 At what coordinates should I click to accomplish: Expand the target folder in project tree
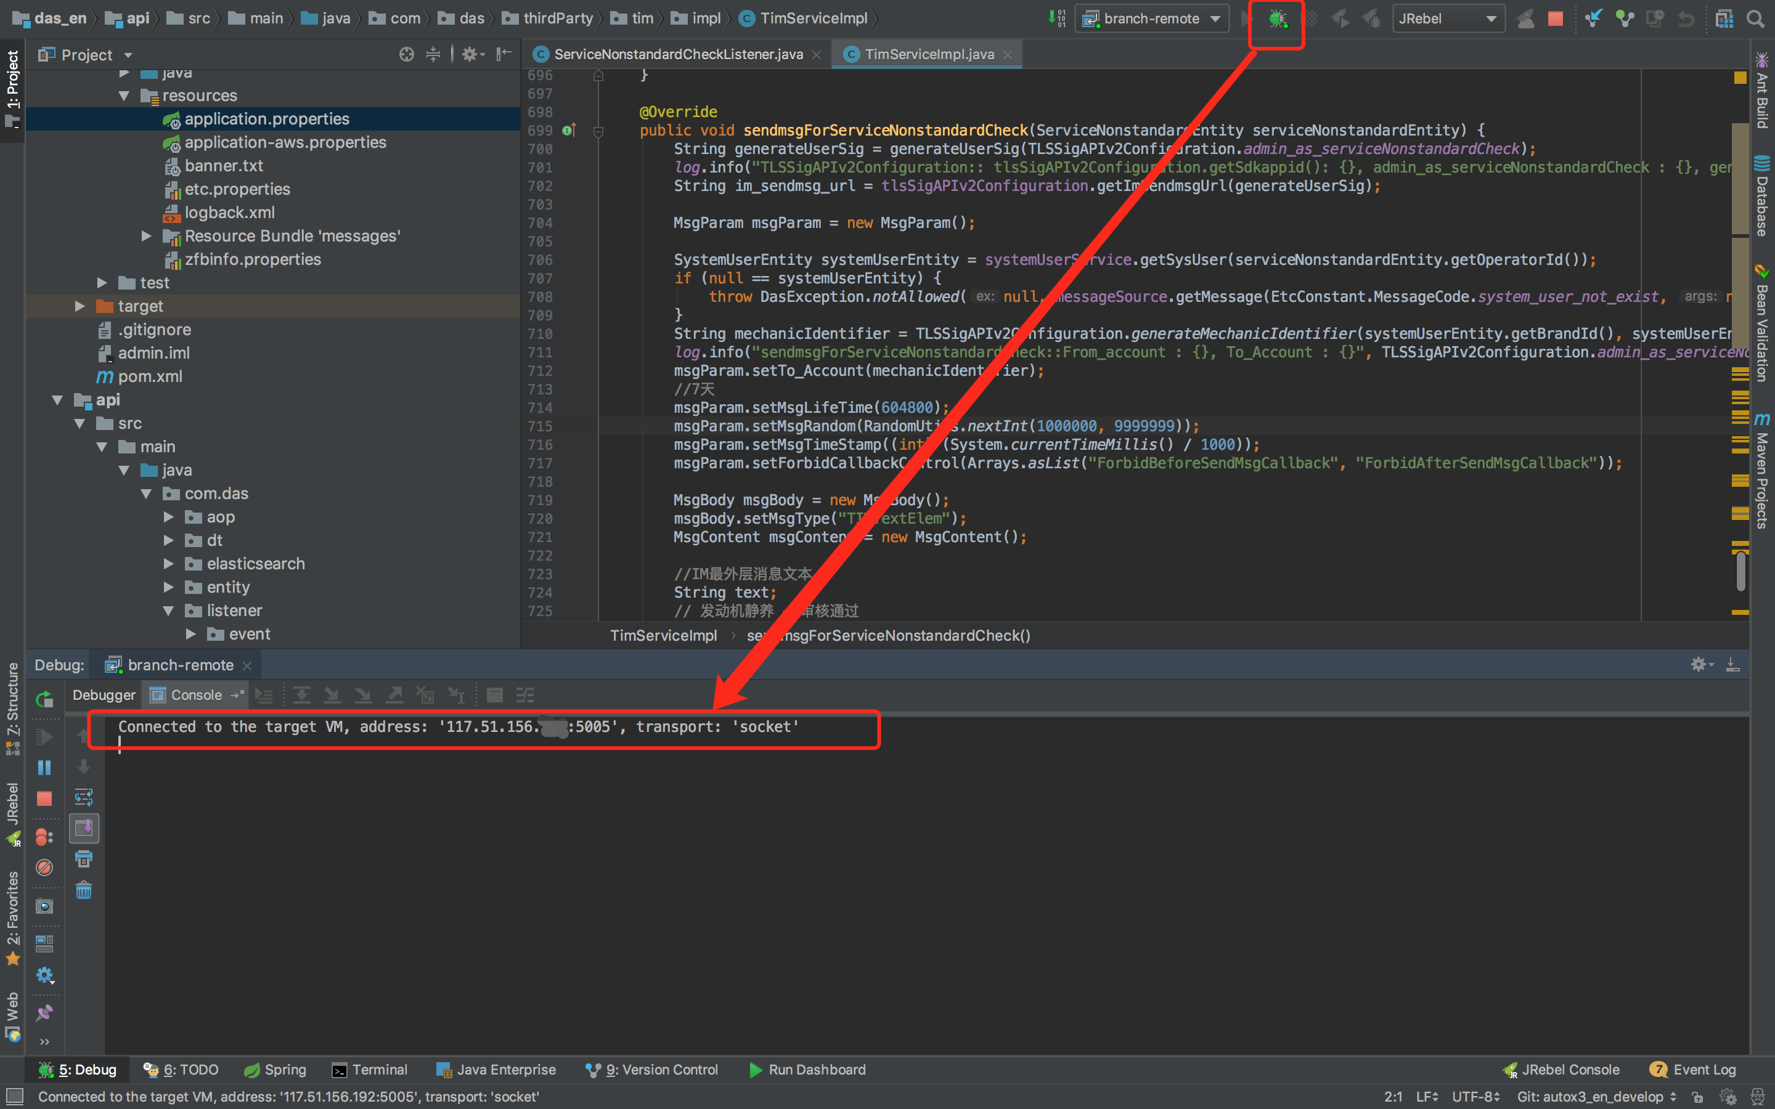[x=80, y=307]
